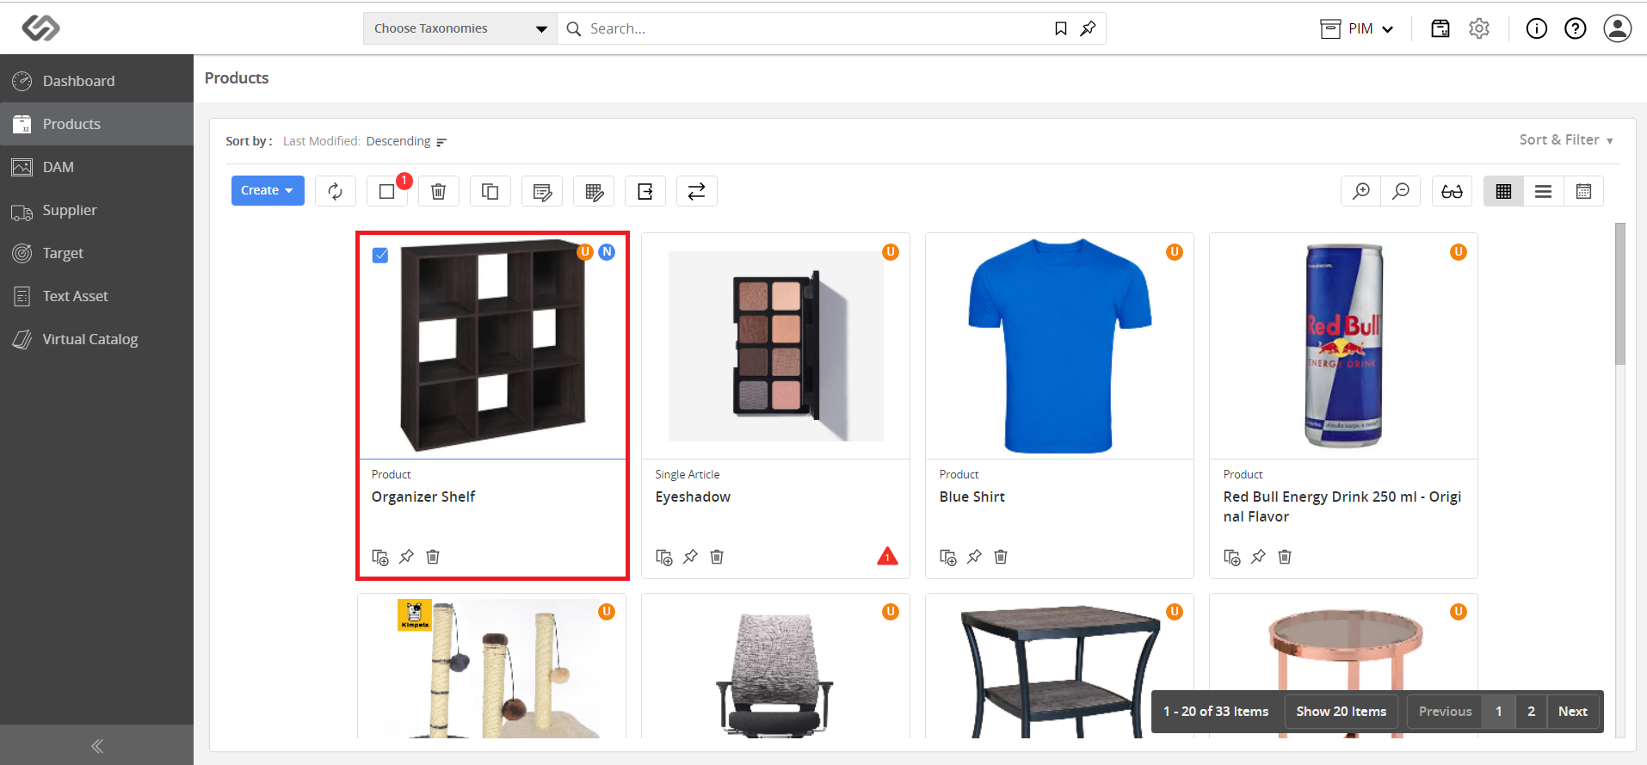
Task: Switch to list view icon
Action: click(x=1544, y=191)
